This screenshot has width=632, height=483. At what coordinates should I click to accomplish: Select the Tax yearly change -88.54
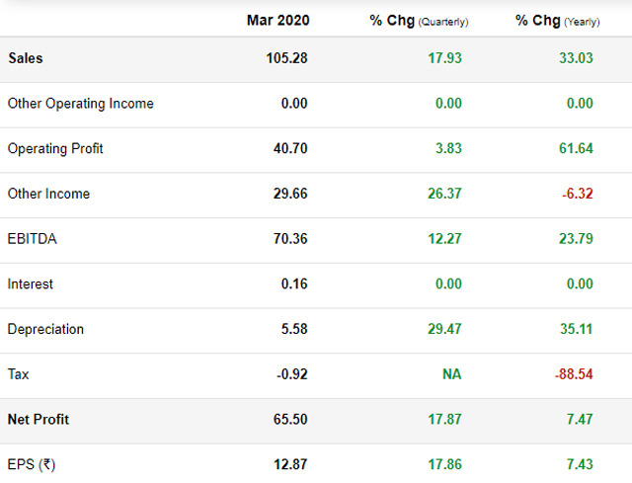pyautogui.click(x=573, y=374)
